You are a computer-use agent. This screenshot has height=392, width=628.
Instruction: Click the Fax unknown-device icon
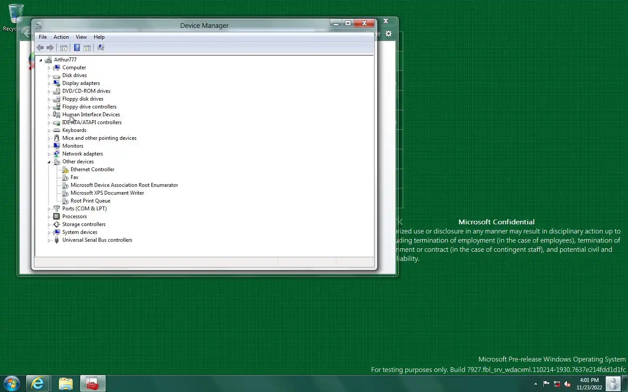[65, 177]
